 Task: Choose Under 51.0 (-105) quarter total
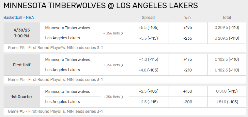(227, 102)
